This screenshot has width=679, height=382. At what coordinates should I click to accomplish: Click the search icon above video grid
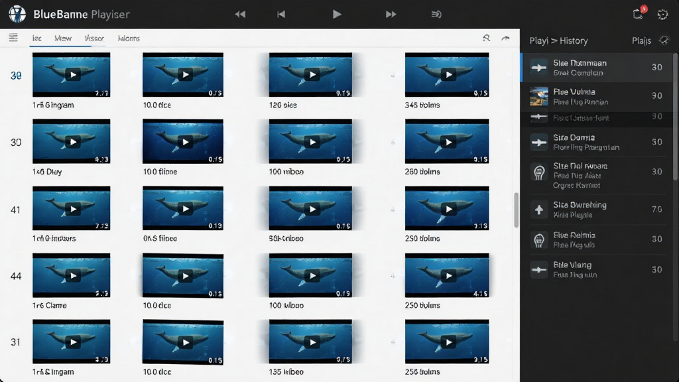pyautogui.click(x=486, y=38)
